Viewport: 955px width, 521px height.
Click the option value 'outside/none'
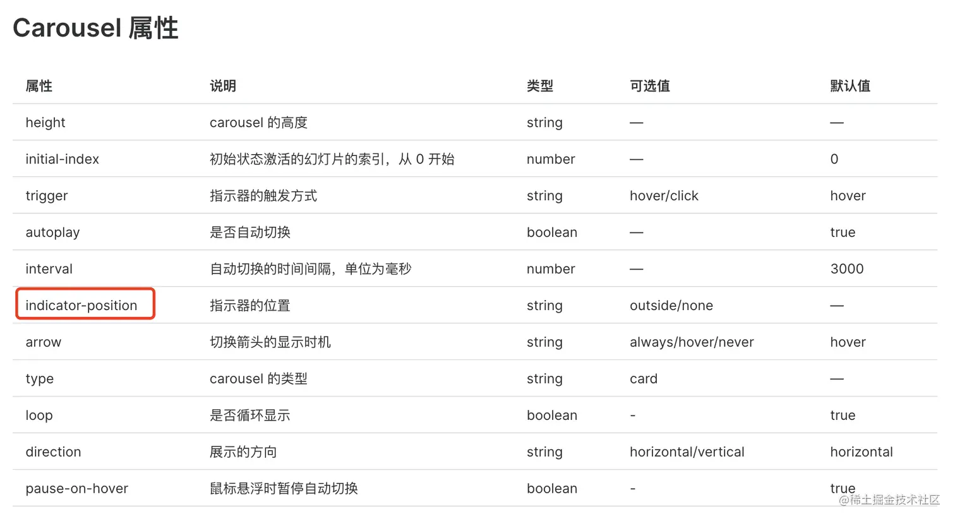(671, 306)
